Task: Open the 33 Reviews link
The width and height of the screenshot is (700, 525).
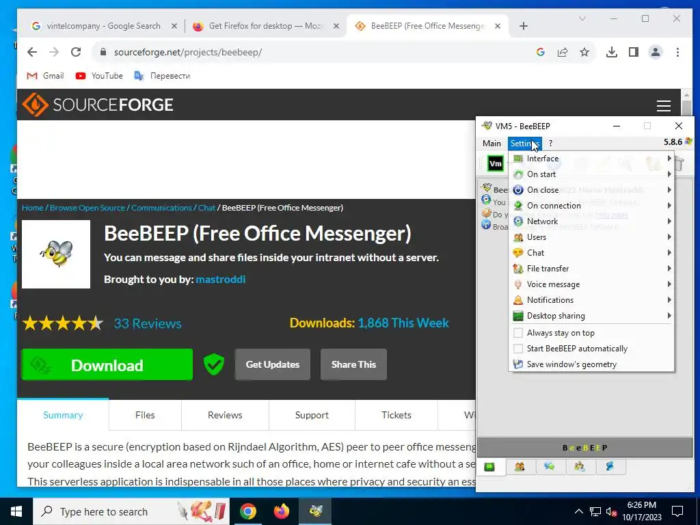Action: coord(148,323)
